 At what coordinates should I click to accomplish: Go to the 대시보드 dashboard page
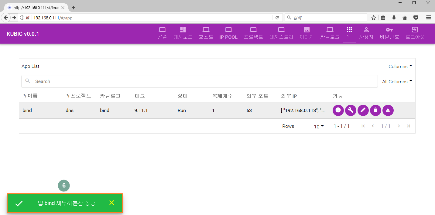click(183, 33)
